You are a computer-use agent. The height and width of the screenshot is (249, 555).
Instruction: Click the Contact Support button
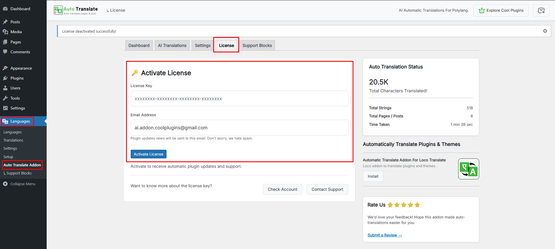(x=327, y=189)
